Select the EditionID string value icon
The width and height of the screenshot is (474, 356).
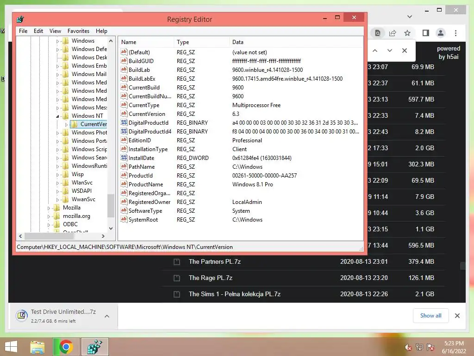[124, 140]
